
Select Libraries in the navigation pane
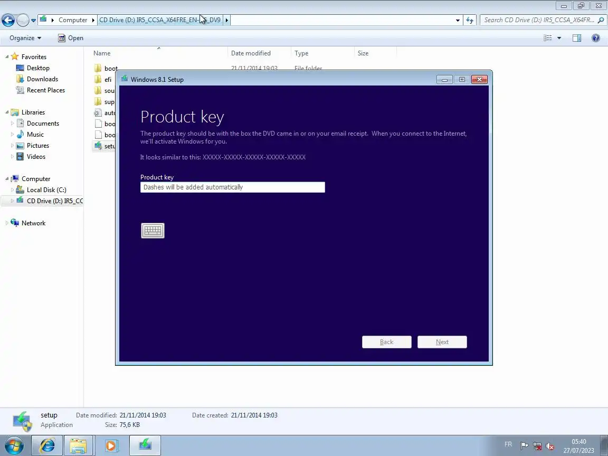(x=33, y=112)
